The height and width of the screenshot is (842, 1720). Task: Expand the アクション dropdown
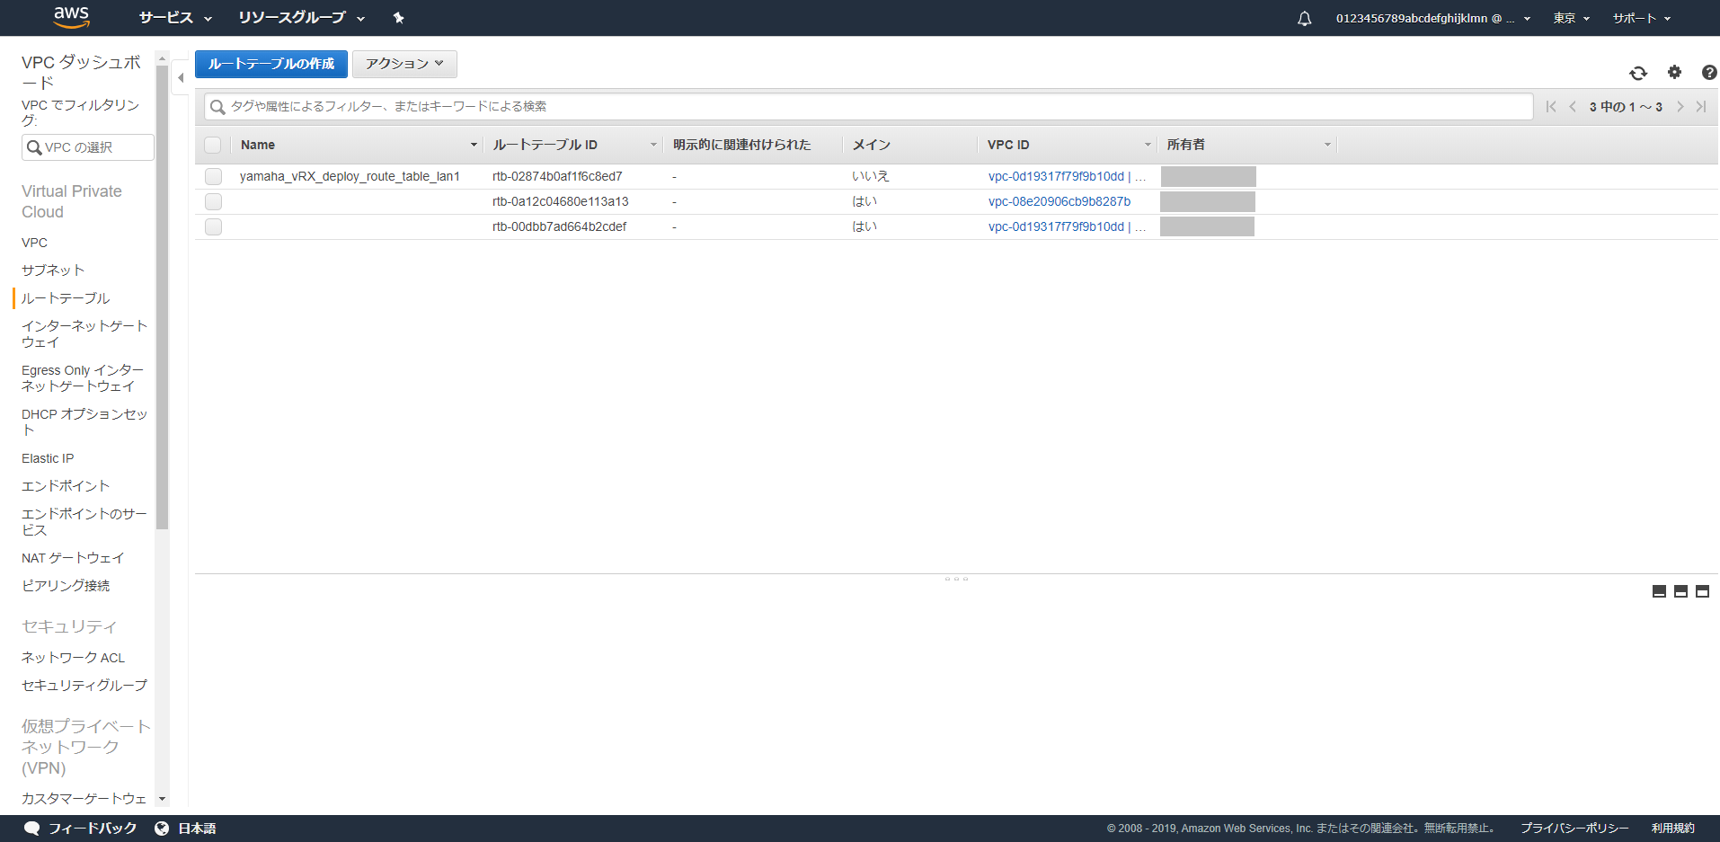coord(404,64)
